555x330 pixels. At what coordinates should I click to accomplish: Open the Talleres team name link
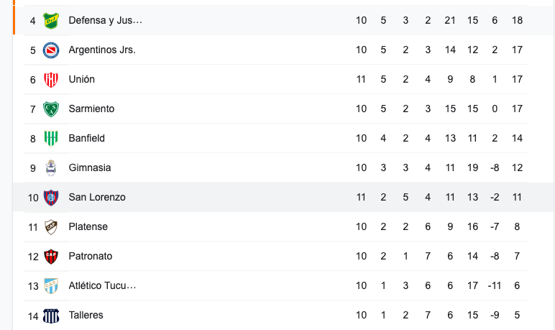click(86, 315)
